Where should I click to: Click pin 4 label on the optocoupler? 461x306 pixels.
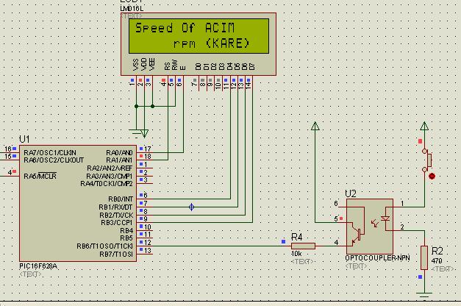point(336,243)
